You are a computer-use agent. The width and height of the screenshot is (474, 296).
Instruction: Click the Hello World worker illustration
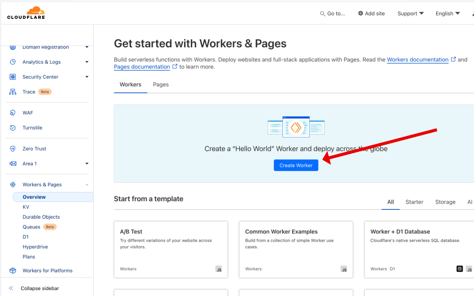pos(296,127)
